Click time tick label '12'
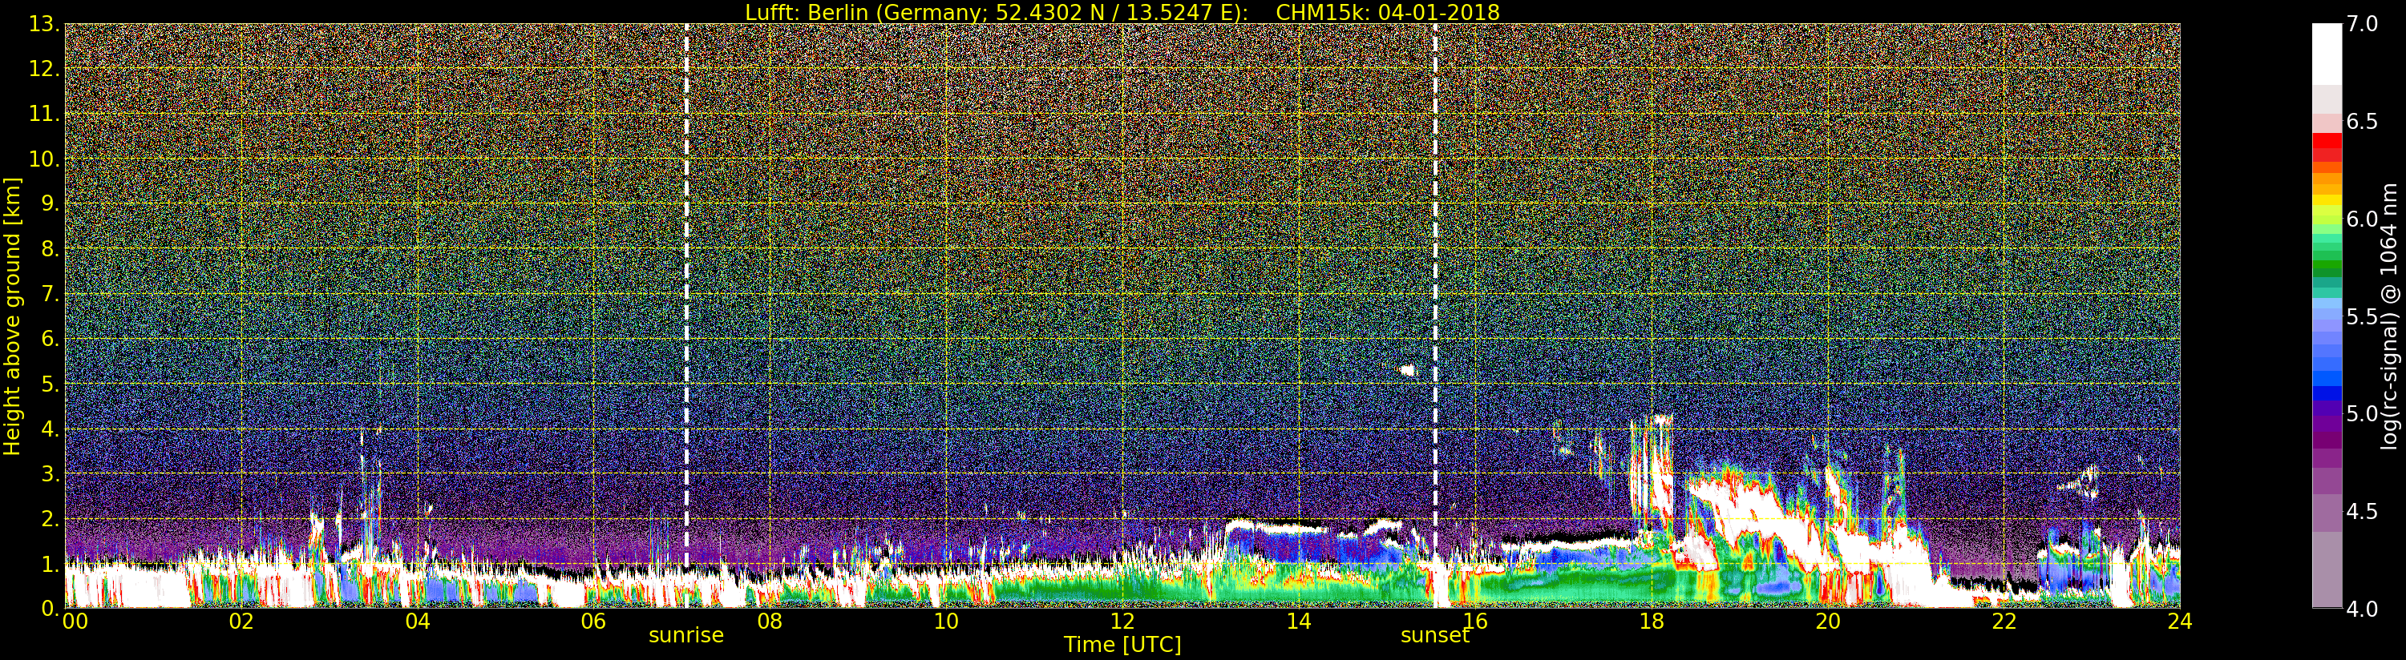This screenshot has height=660, width=2406. [1122, 621]
